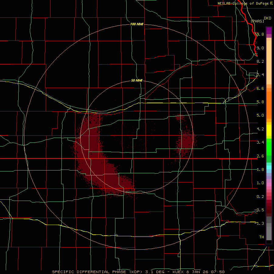Select the 0.2 legend value
Viewport: 274px width, 274px height.
click(x=260, y=196)
